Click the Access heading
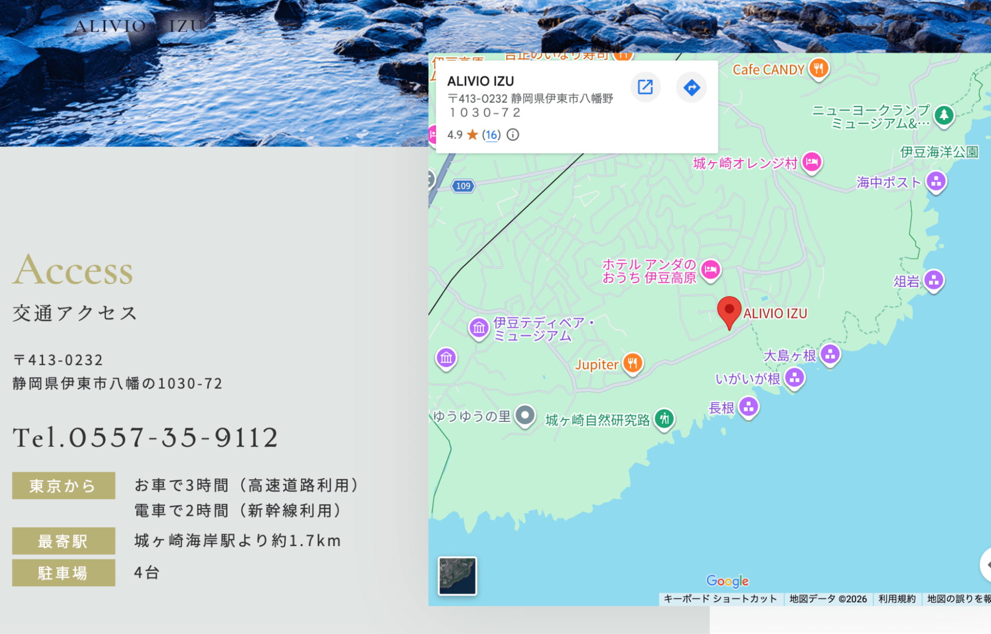This screenshot has width=991, height=634. coord(73,270)
